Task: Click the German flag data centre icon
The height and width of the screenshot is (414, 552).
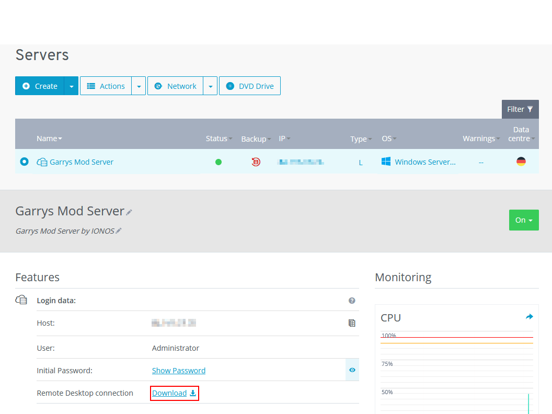Action: [x=521, y=162]
